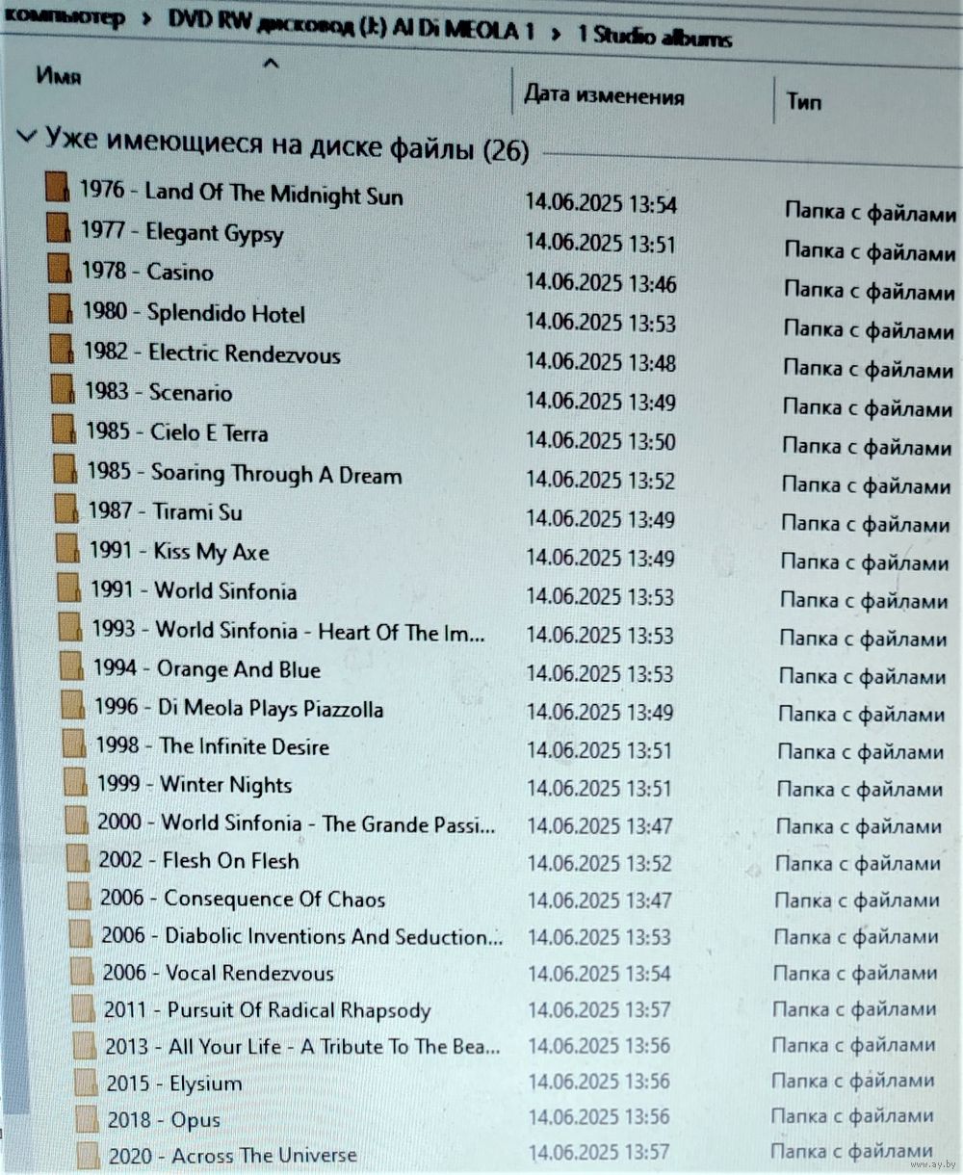963x1175 pixels.
Task: Select the folder icon for 1998 - The Infinite Desire
Action: coord(74,744)
